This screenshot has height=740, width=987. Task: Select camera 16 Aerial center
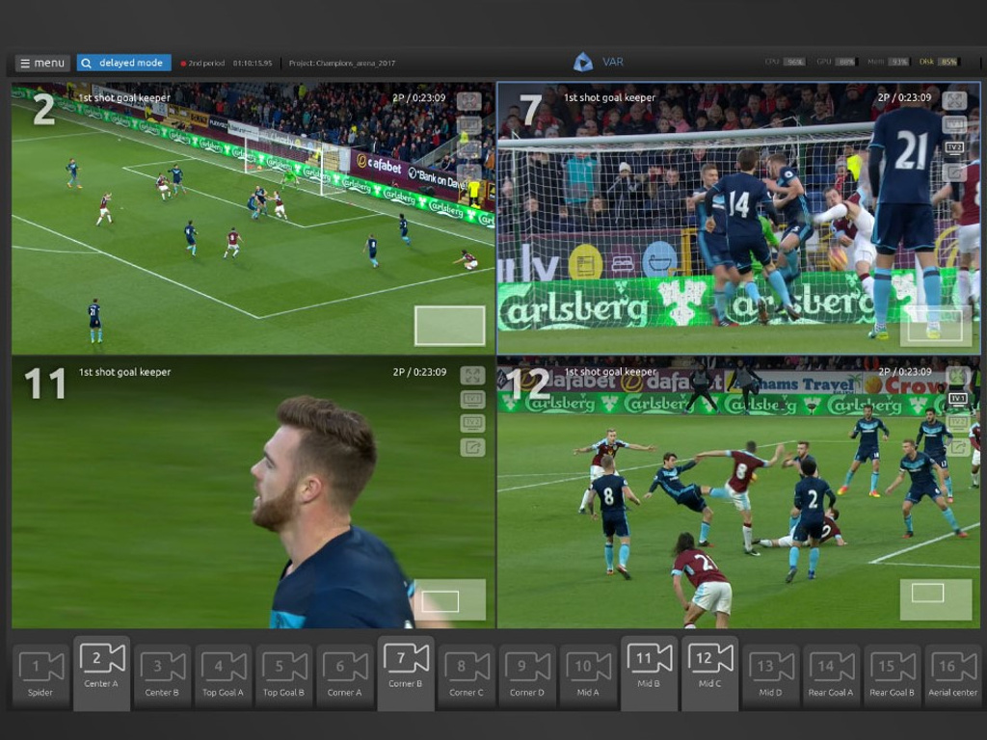pyautogui.click(x=952, y=673)
